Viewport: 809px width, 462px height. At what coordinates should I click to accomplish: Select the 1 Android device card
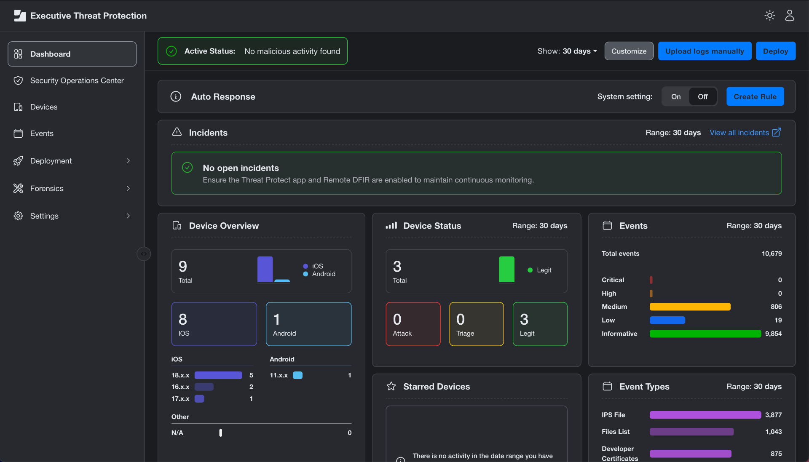(308, 324)
